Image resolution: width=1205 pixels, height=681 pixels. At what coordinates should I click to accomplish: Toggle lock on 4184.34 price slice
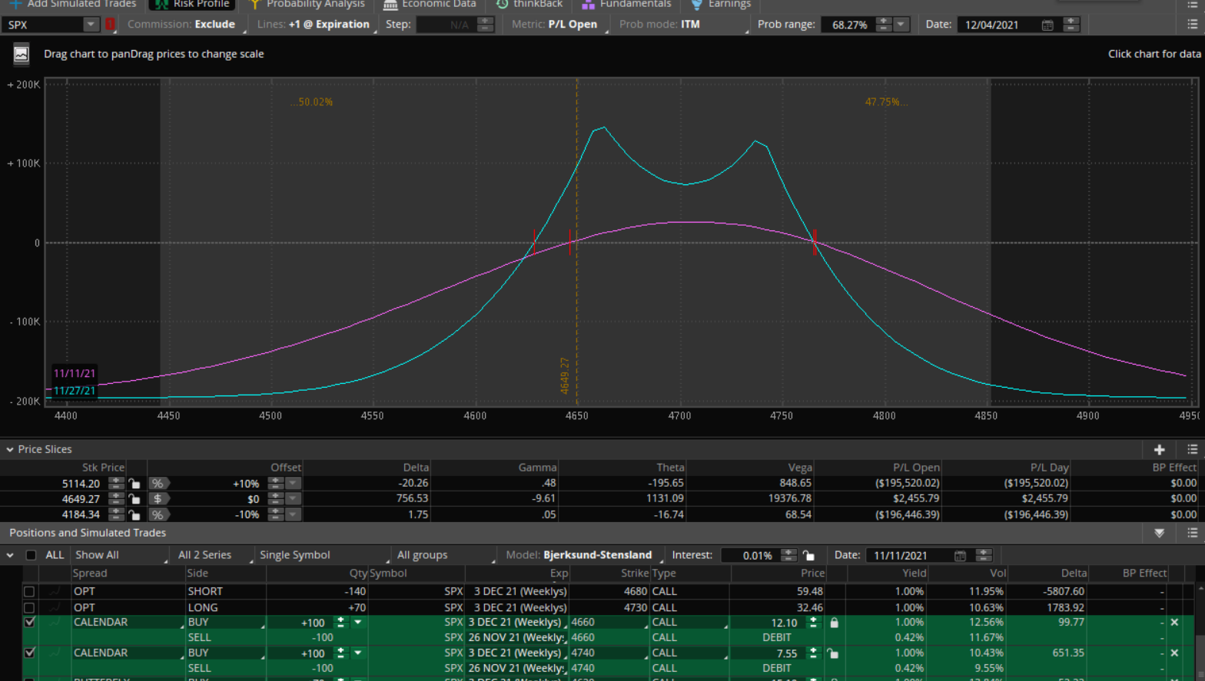pos(134,514)
